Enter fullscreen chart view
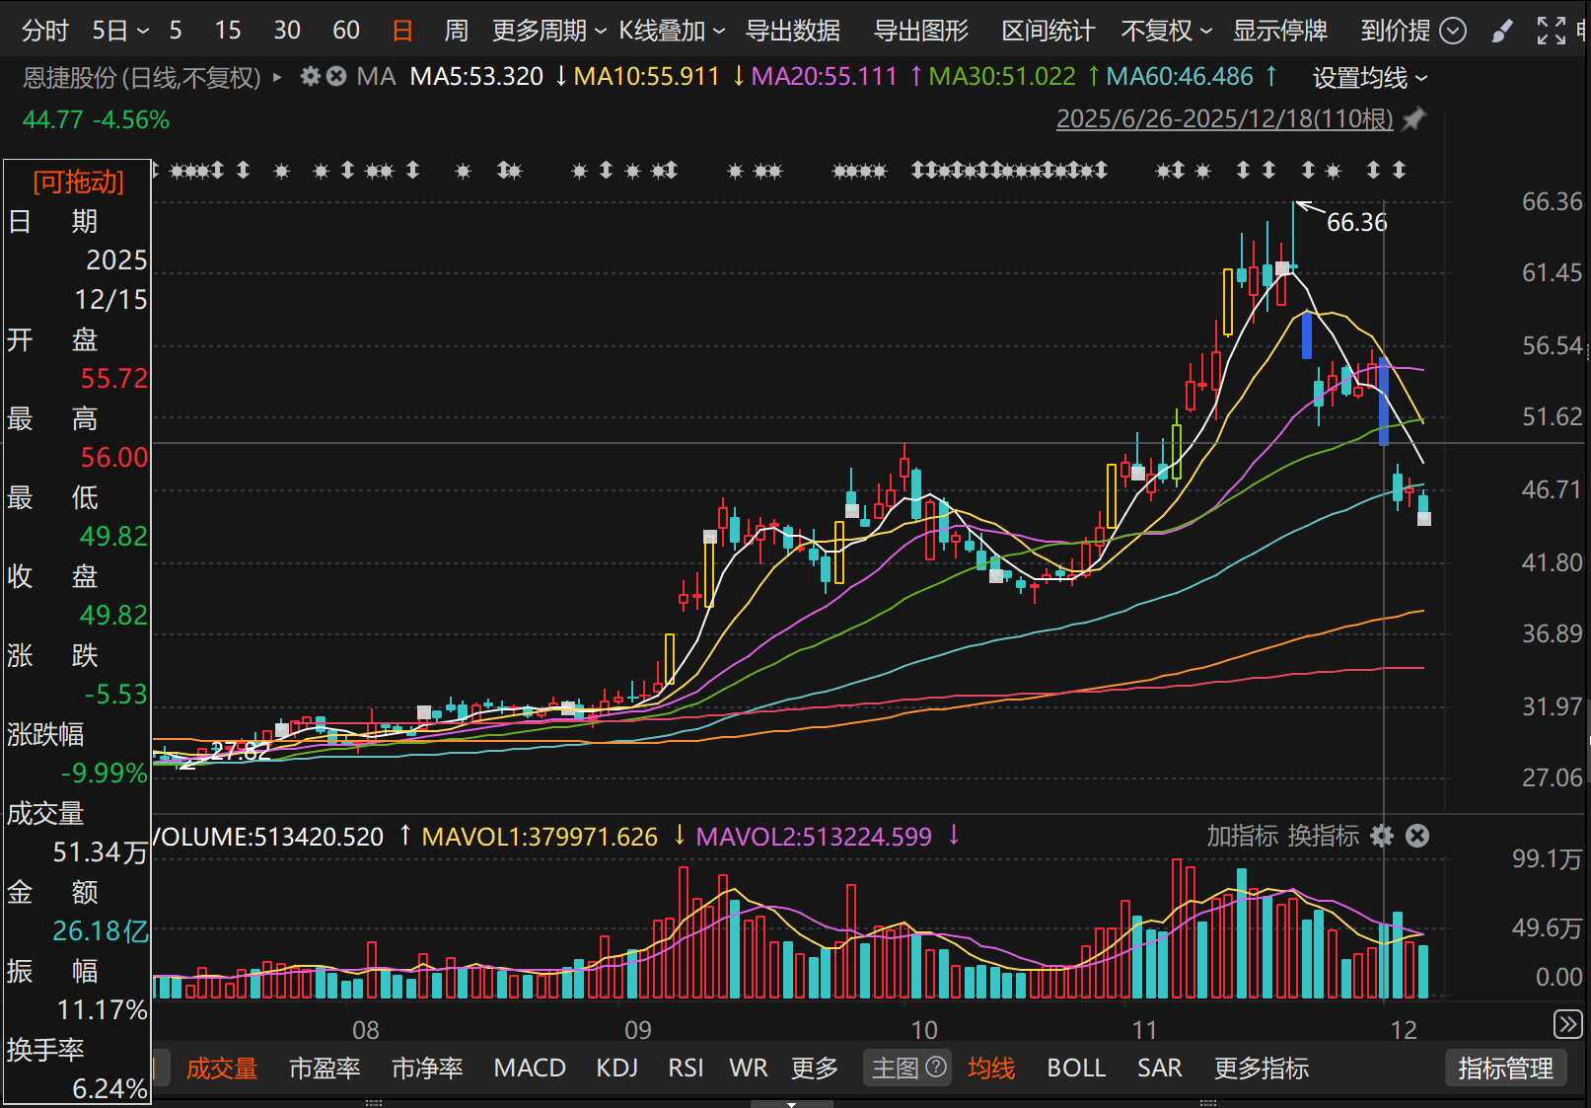1591x1108 pixels. [1551, 32]
